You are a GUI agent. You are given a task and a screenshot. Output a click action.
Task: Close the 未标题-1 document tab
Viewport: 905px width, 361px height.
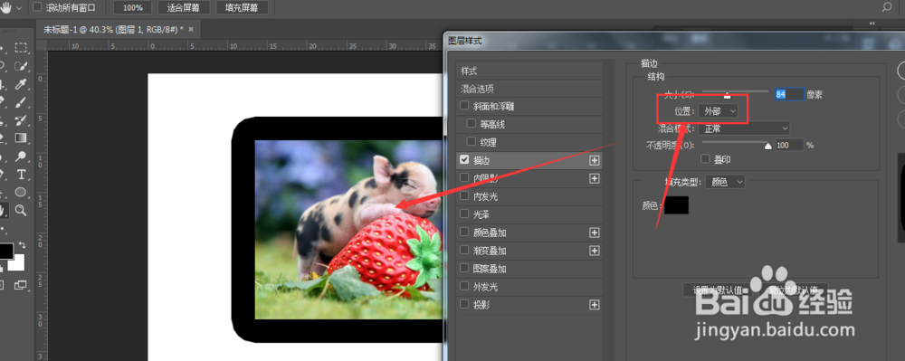click(191, 29)
